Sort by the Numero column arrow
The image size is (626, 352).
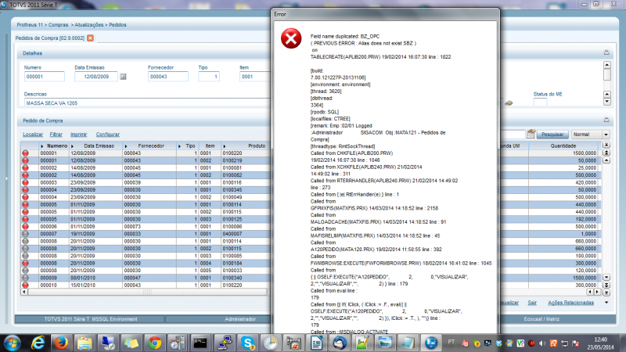click(41, 146)
